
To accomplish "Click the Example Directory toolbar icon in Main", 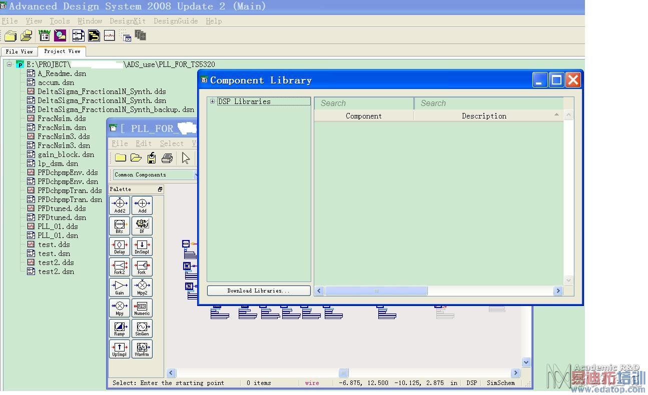I will 45,35.
